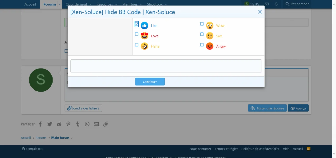Click the Sad emoji icon
Viewport: 336px width, 158px height.
pos(209,36)
